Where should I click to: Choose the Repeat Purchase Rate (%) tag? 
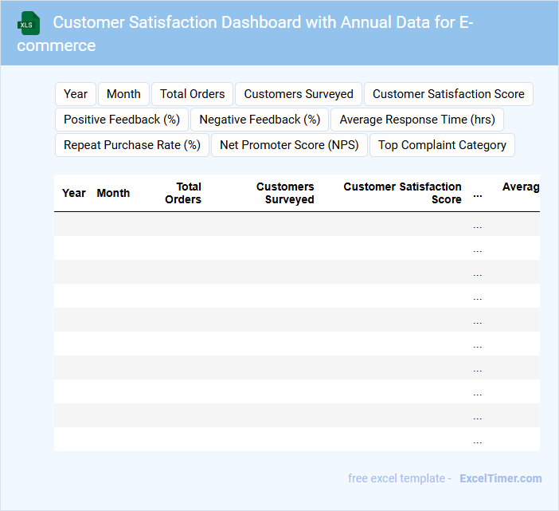click(132, 145)
